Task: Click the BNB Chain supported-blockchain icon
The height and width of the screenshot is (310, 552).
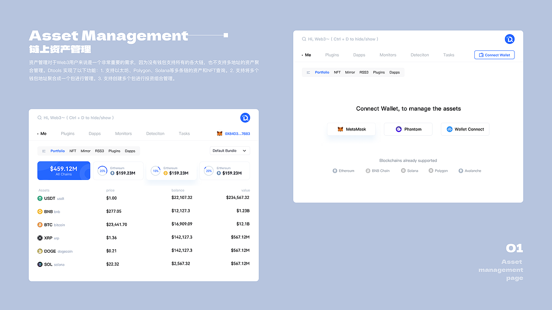Action: coord(368,171)
